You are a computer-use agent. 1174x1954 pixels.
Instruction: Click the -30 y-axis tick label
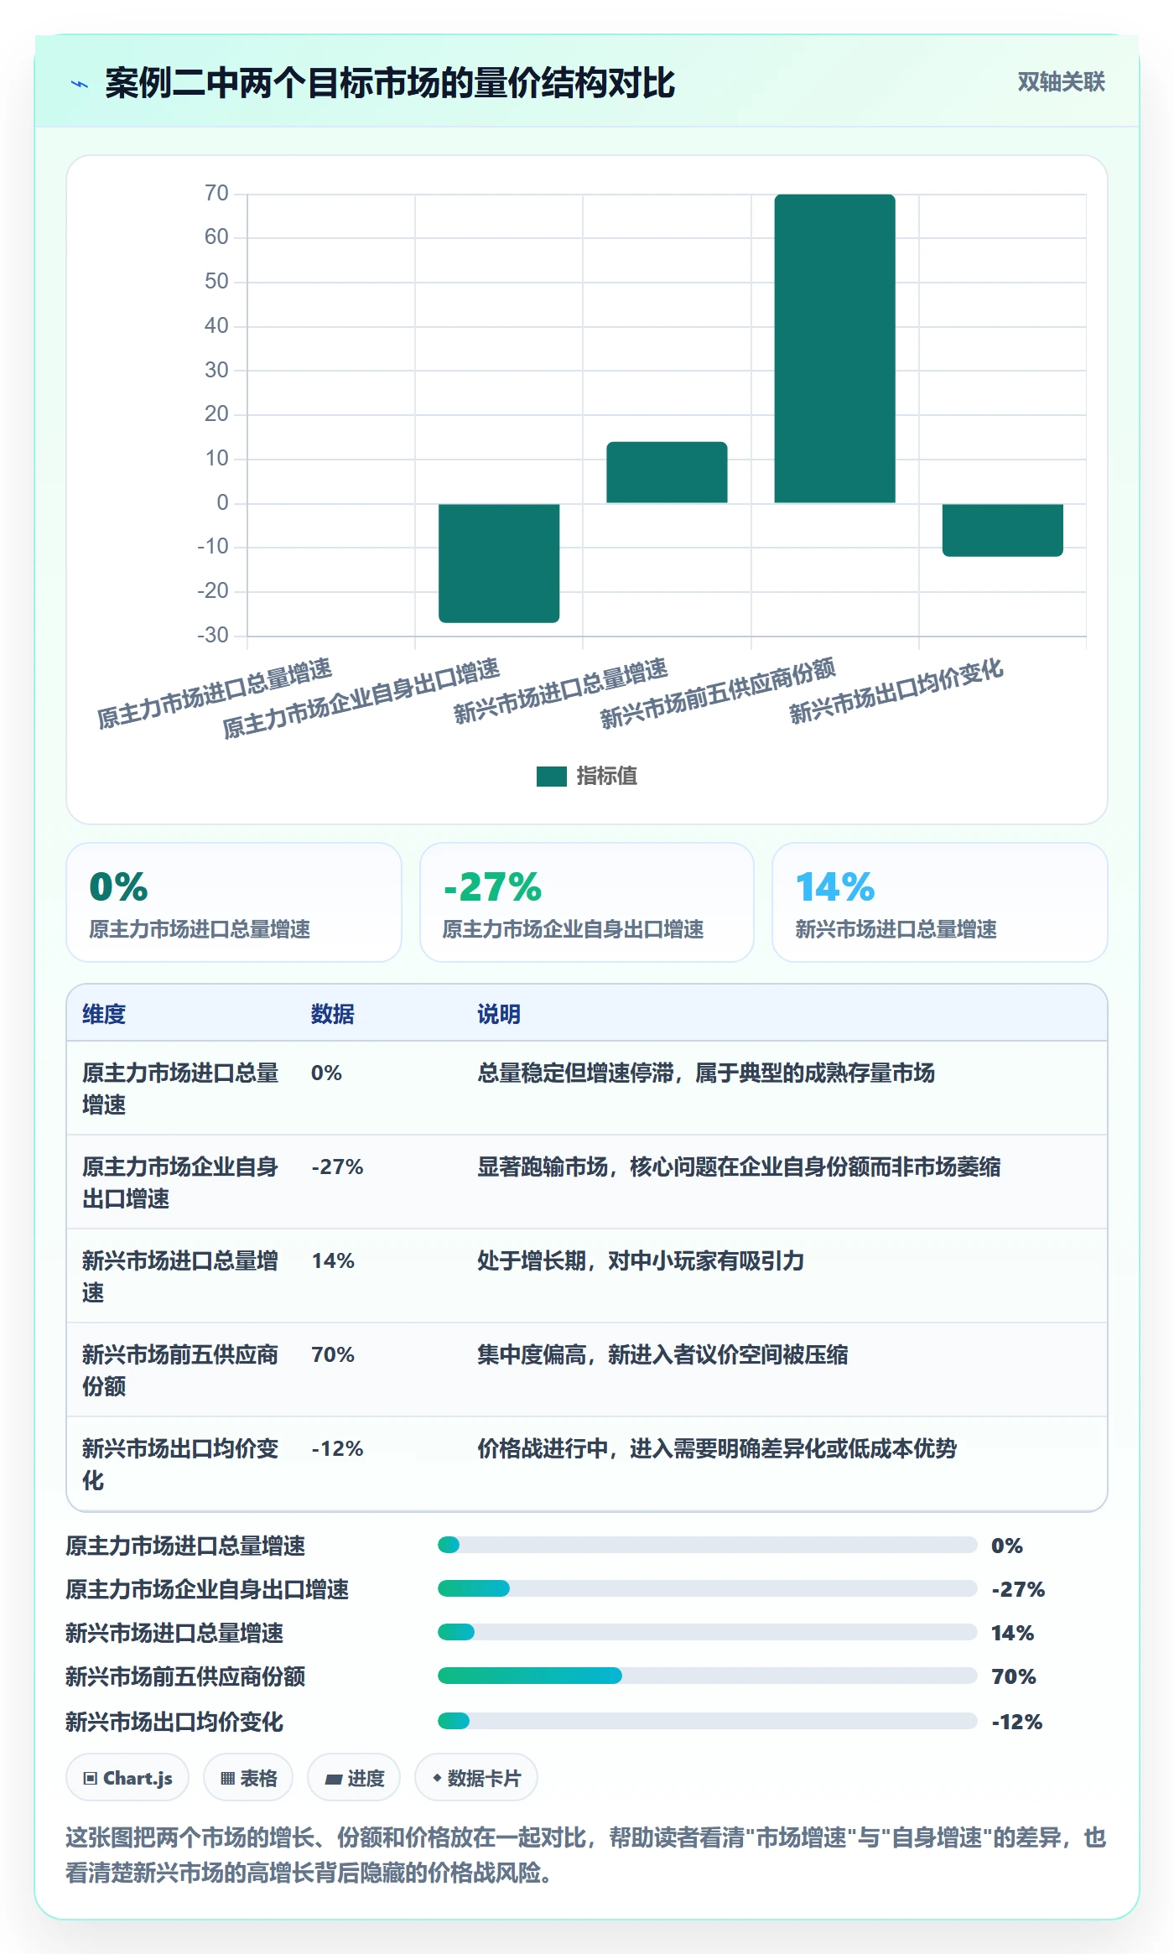(x=213, y=635)
